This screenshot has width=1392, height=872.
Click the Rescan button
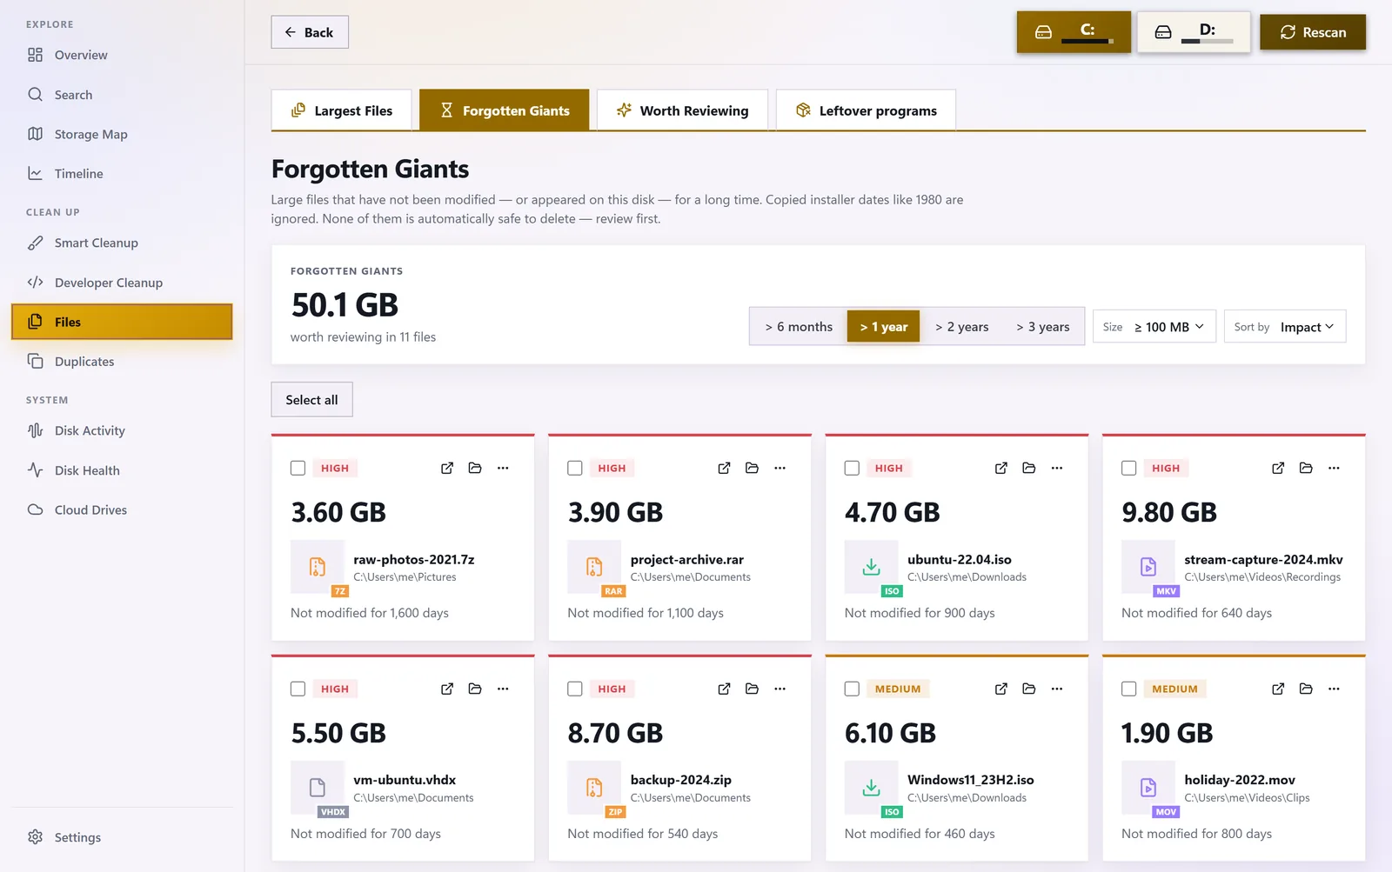coord(1313,32)
